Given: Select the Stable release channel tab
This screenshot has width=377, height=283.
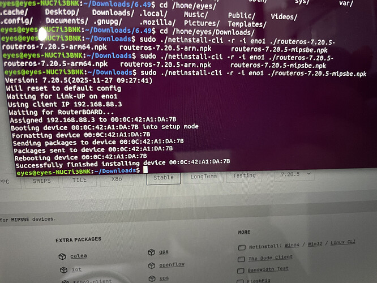Looking at the screenshot, I should (164, 178).
